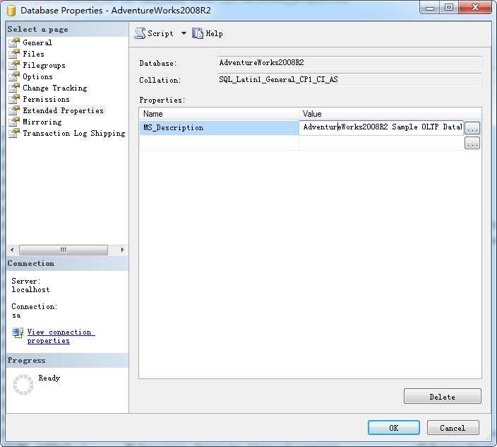Click the Script button label
Screen dimensions: 497x447
pos(160,34)
